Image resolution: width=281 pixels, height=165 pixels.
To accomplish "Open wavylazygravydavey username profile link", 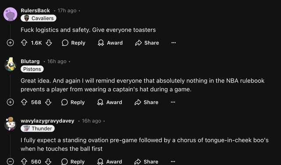I will pos(47,121).
